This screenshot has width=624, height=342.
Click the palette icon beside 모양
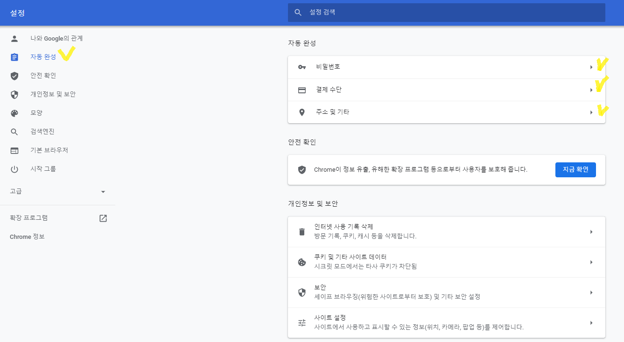(14, 113)
